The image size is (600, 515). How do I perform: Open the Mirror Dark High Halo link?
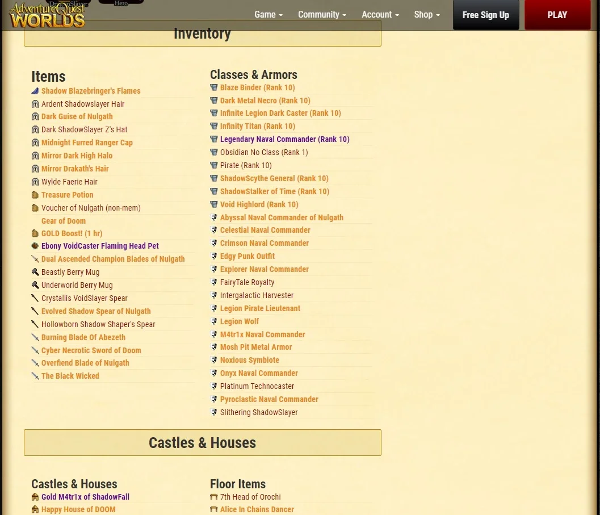tap(77, 156)
